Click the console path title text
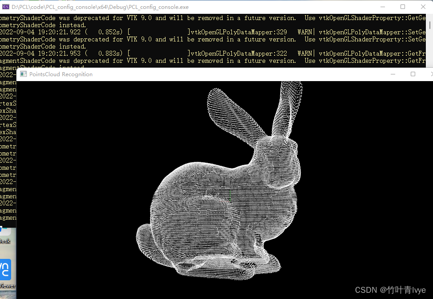This screenshot has height=299, width=433. (100, 7)
